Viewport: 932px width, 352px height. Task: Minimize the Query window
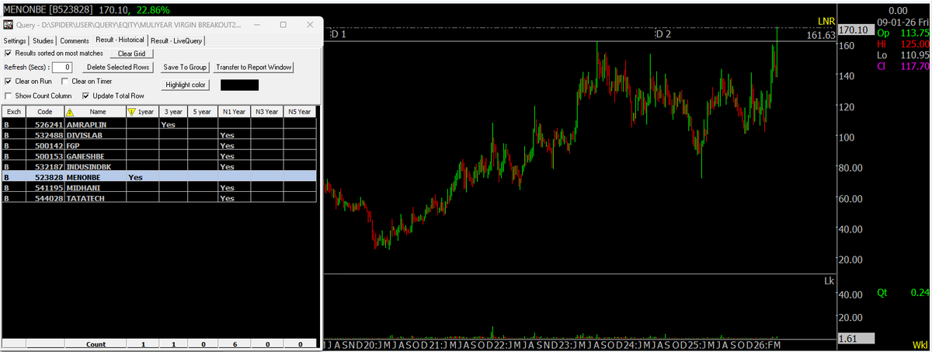[x=259, y=24]
